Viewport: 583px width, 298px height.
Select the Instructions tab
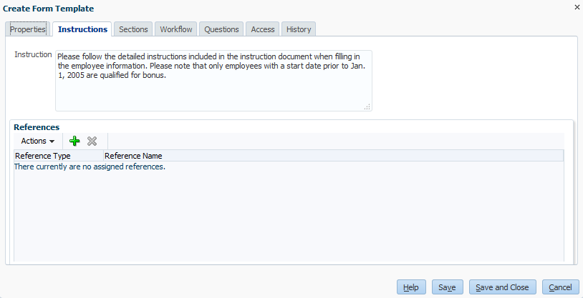[x=82, y=29]
